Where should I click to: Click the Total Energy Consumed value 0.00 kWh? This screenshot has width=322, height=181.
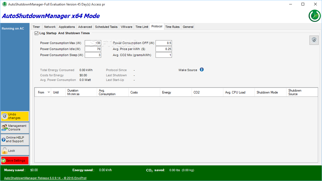86,70
